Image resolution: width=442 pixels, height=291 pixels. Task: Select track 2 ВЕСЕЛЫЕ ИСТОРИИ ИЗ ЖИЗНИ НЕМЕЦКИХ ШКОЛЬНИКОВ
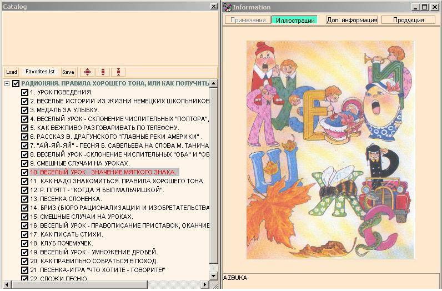pyautogui.click(x=119, y=101)
